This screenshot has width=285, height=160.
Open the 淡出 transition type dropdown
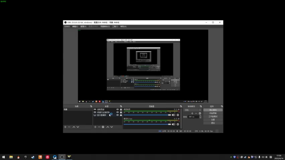click(x=193, y=110)
